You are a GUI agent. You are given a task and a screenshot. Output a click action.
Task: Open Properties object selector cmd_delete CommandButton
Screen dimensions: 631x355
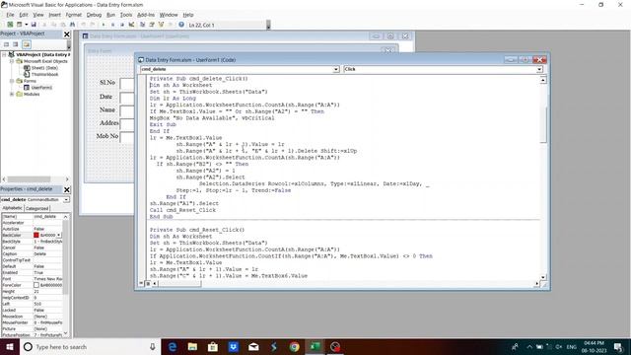pos(35,199)
